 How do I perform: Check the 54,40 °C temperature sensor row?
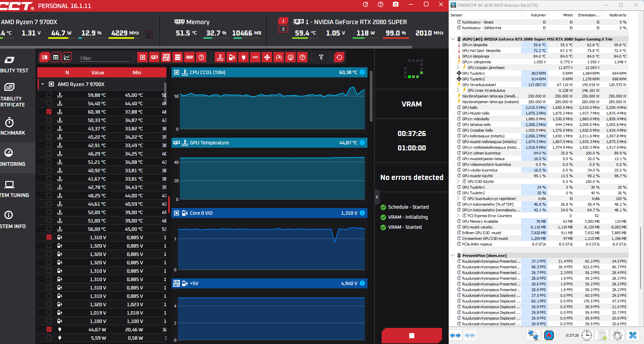[x=49, y=103]
